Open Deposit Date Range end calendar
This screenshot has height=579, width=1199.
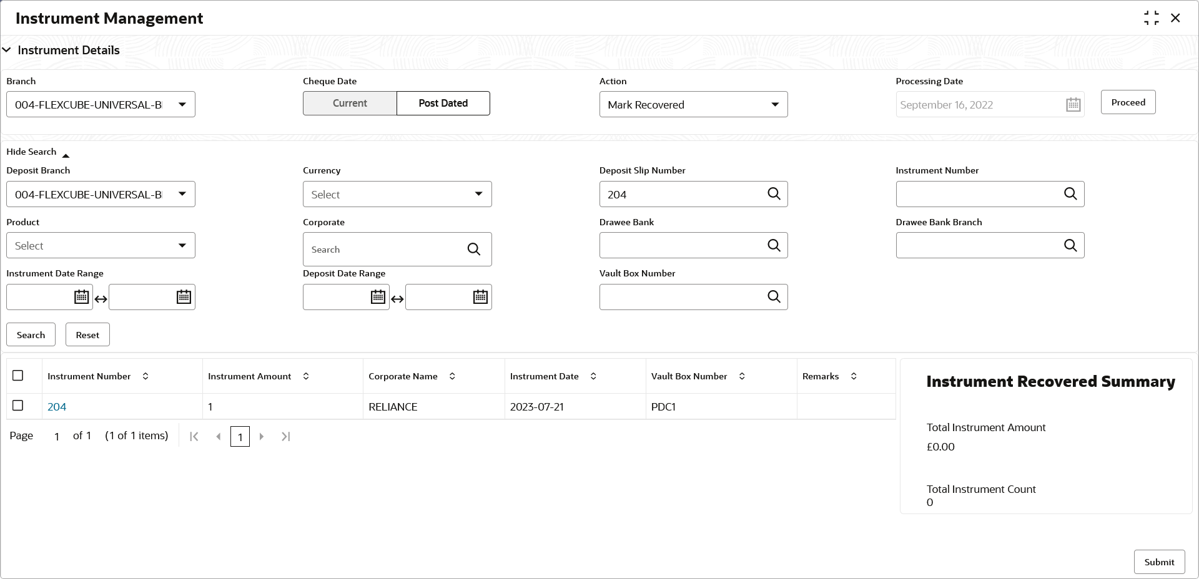[480, 297]
